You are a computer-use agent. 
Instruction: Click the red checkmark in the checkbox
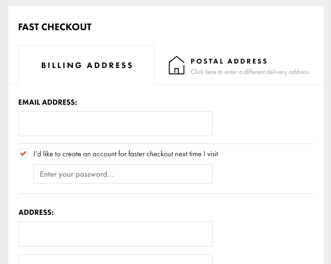24,153
